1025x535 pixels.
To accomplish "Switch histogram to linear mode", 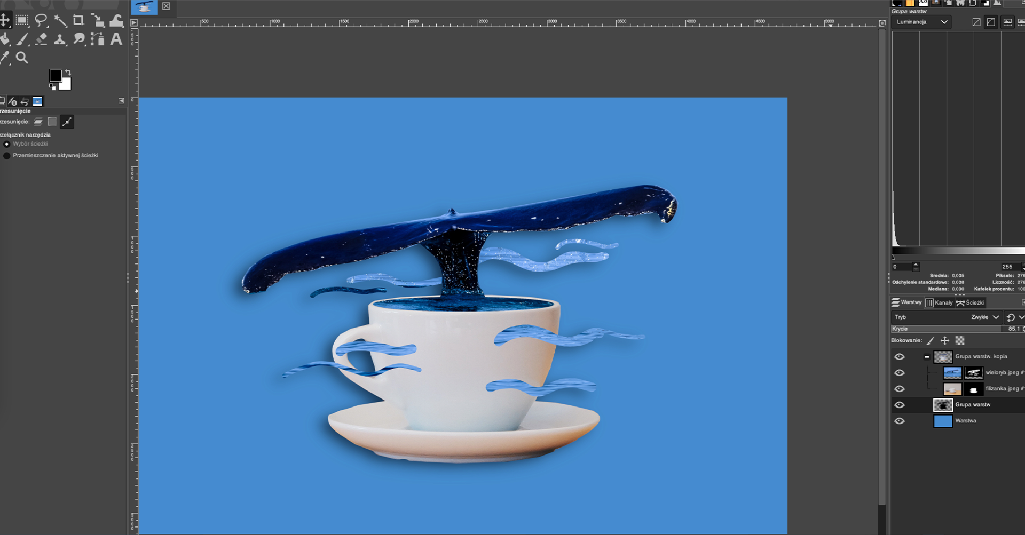I will (976, 22).
